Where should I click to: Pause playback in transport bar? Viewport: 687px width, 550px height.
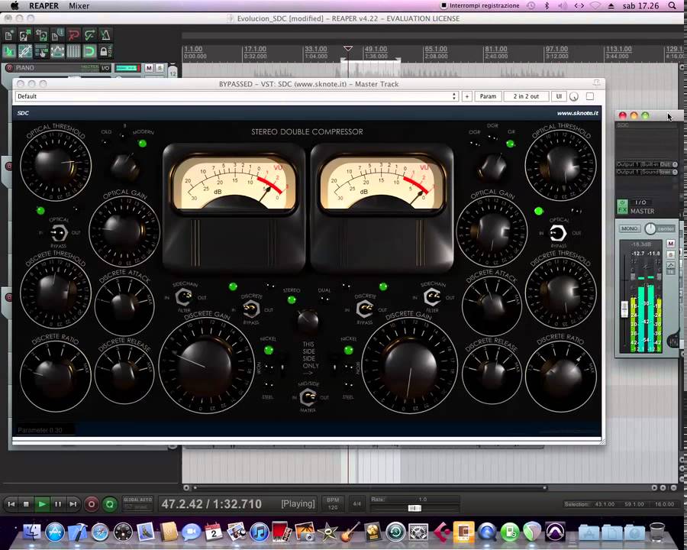57,504
